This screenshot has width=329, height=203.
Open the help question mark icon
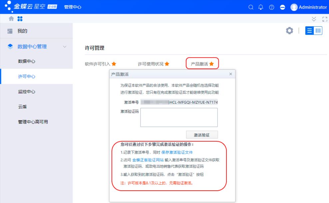[x=271, y=7]
